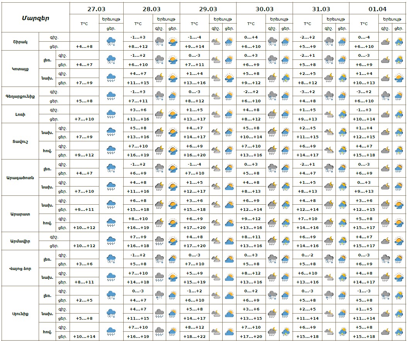Select the Շիրակ region row label

(19, 42)
